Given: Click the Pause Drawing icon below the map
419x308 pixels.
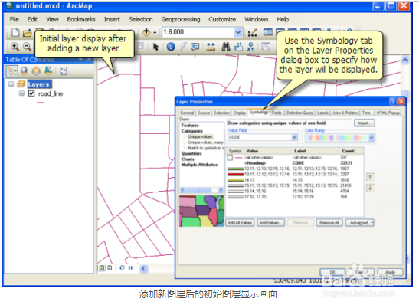Looking at the screenshot, I should (x=130, y=267).
